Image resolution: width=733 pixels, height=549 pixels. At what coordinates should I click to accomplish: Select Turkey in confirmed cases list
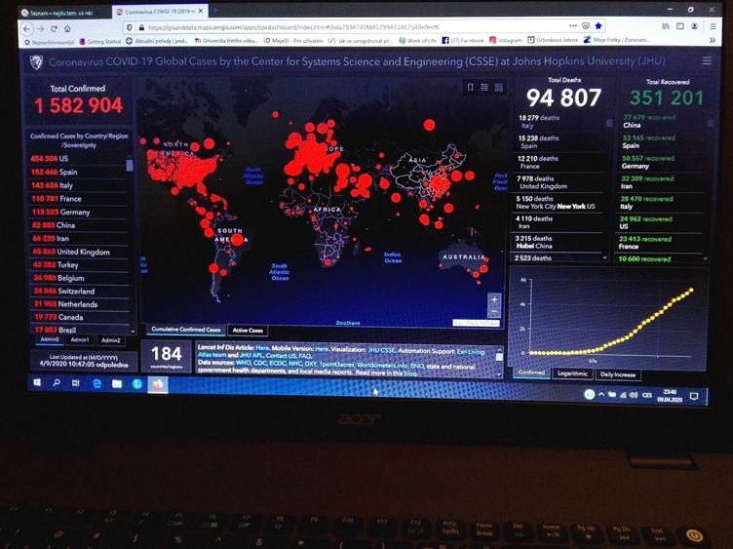pos(79,264)
